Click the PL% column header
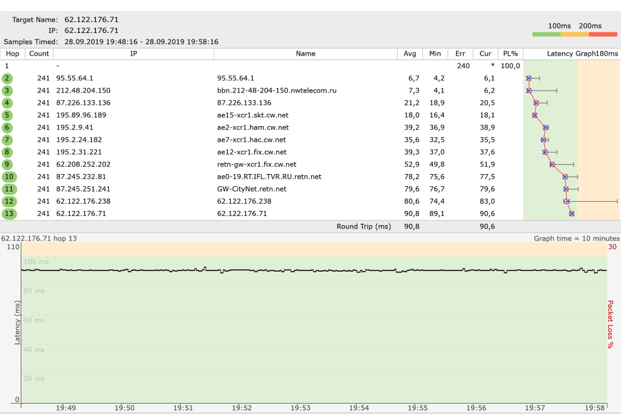Viewport: 621px width, 414px height. (x=510, y=54)
